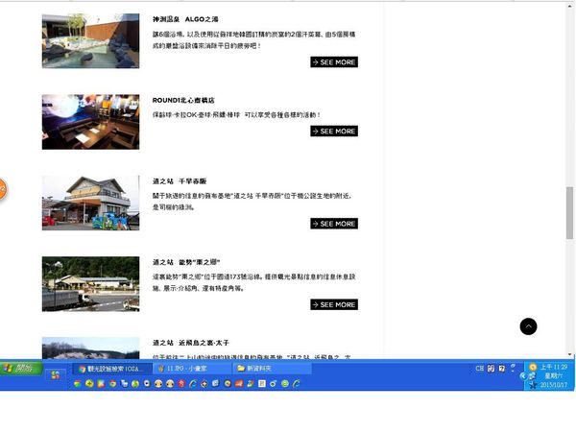The image size is (576, 432).
Task: Open the 神洲温泉 ALGO之湯 hot spring thumbnail
Action: point(90,41)
